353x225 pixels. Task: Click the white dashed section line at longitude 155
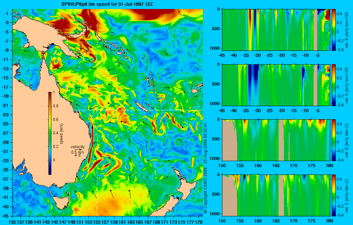coord(97,113)
